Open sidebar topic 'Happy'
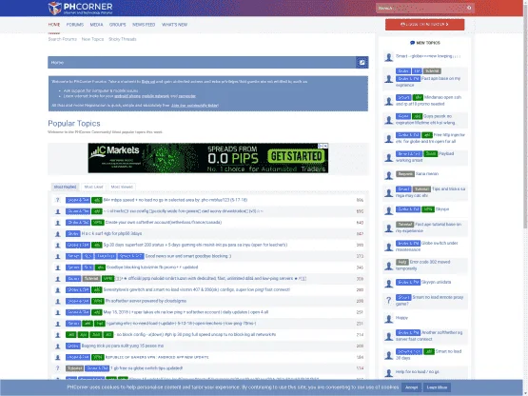The image size is (528, 396). (401, 318)
